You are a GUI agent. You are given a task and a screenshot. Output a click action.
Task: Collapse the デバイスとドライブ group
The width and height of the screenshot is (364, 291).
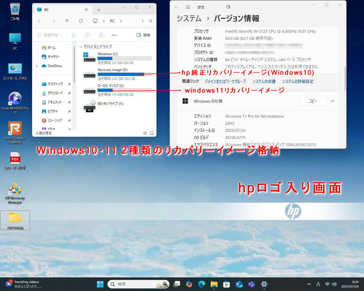81,47
